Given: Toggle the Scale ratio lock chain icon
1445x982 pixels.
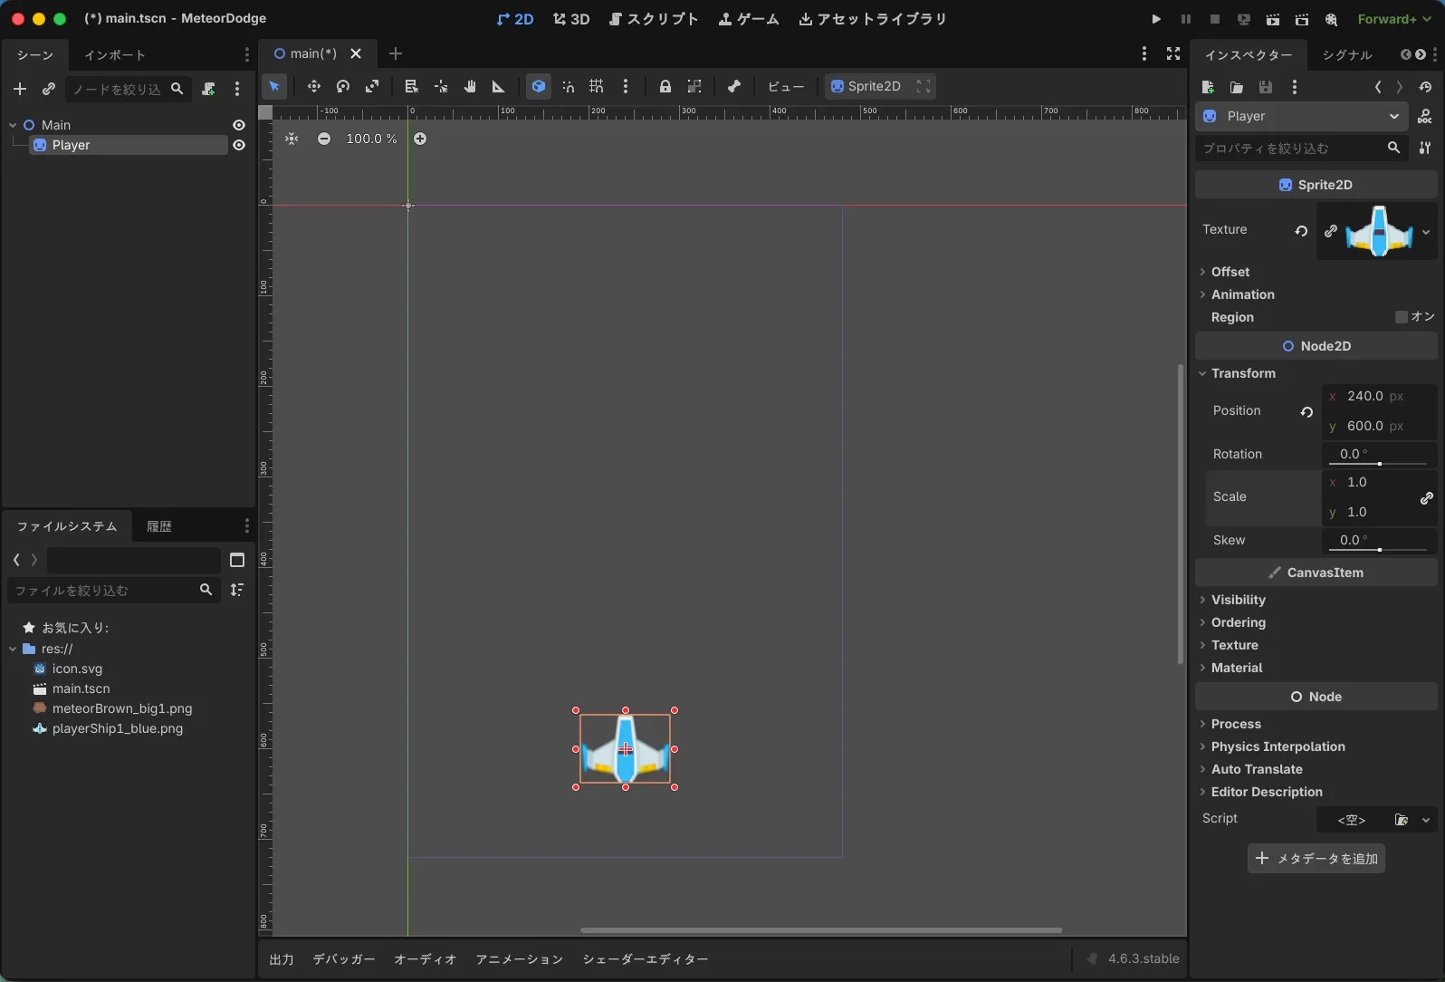Looking at the screenshot, I should point(1427,498).
